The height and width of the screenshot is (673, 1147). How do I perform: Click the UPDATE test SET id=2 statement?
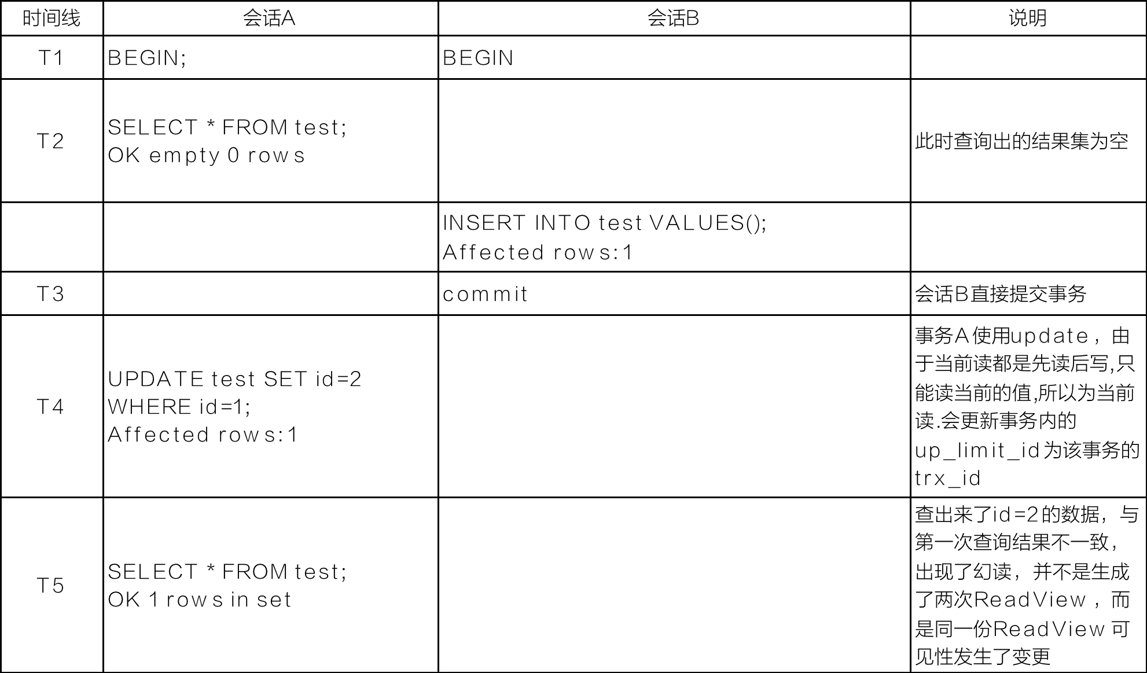234,379
